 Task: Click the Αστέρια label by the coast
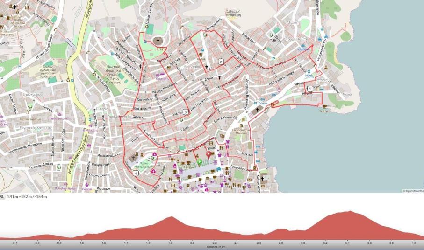pos(324,111)
